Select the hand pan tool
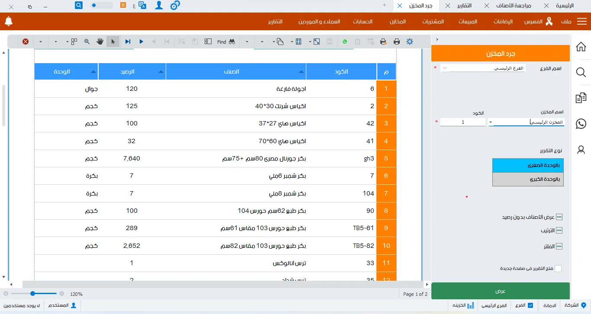 [x=100, y=42]
